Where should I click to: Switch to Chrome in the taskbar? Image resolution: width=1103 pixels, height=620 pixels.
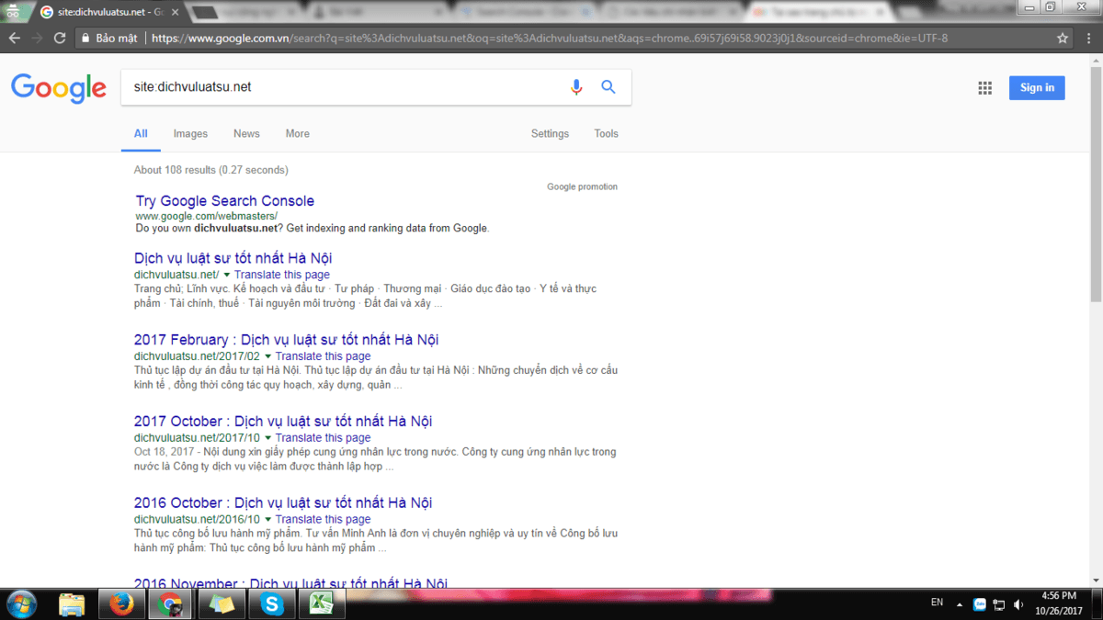pyautogui.click(x=170, y=604)
